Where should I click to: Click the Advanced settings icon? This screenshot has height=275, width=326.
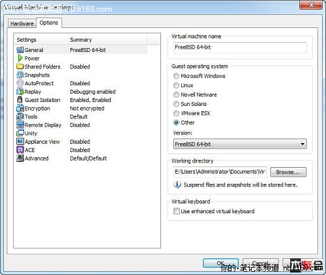click(x=20, y=158)
